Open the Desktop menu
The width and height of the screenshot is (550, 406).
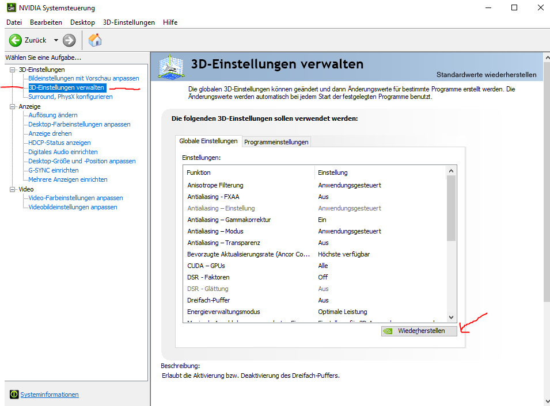pyautogui.click(x=82, y=22)
